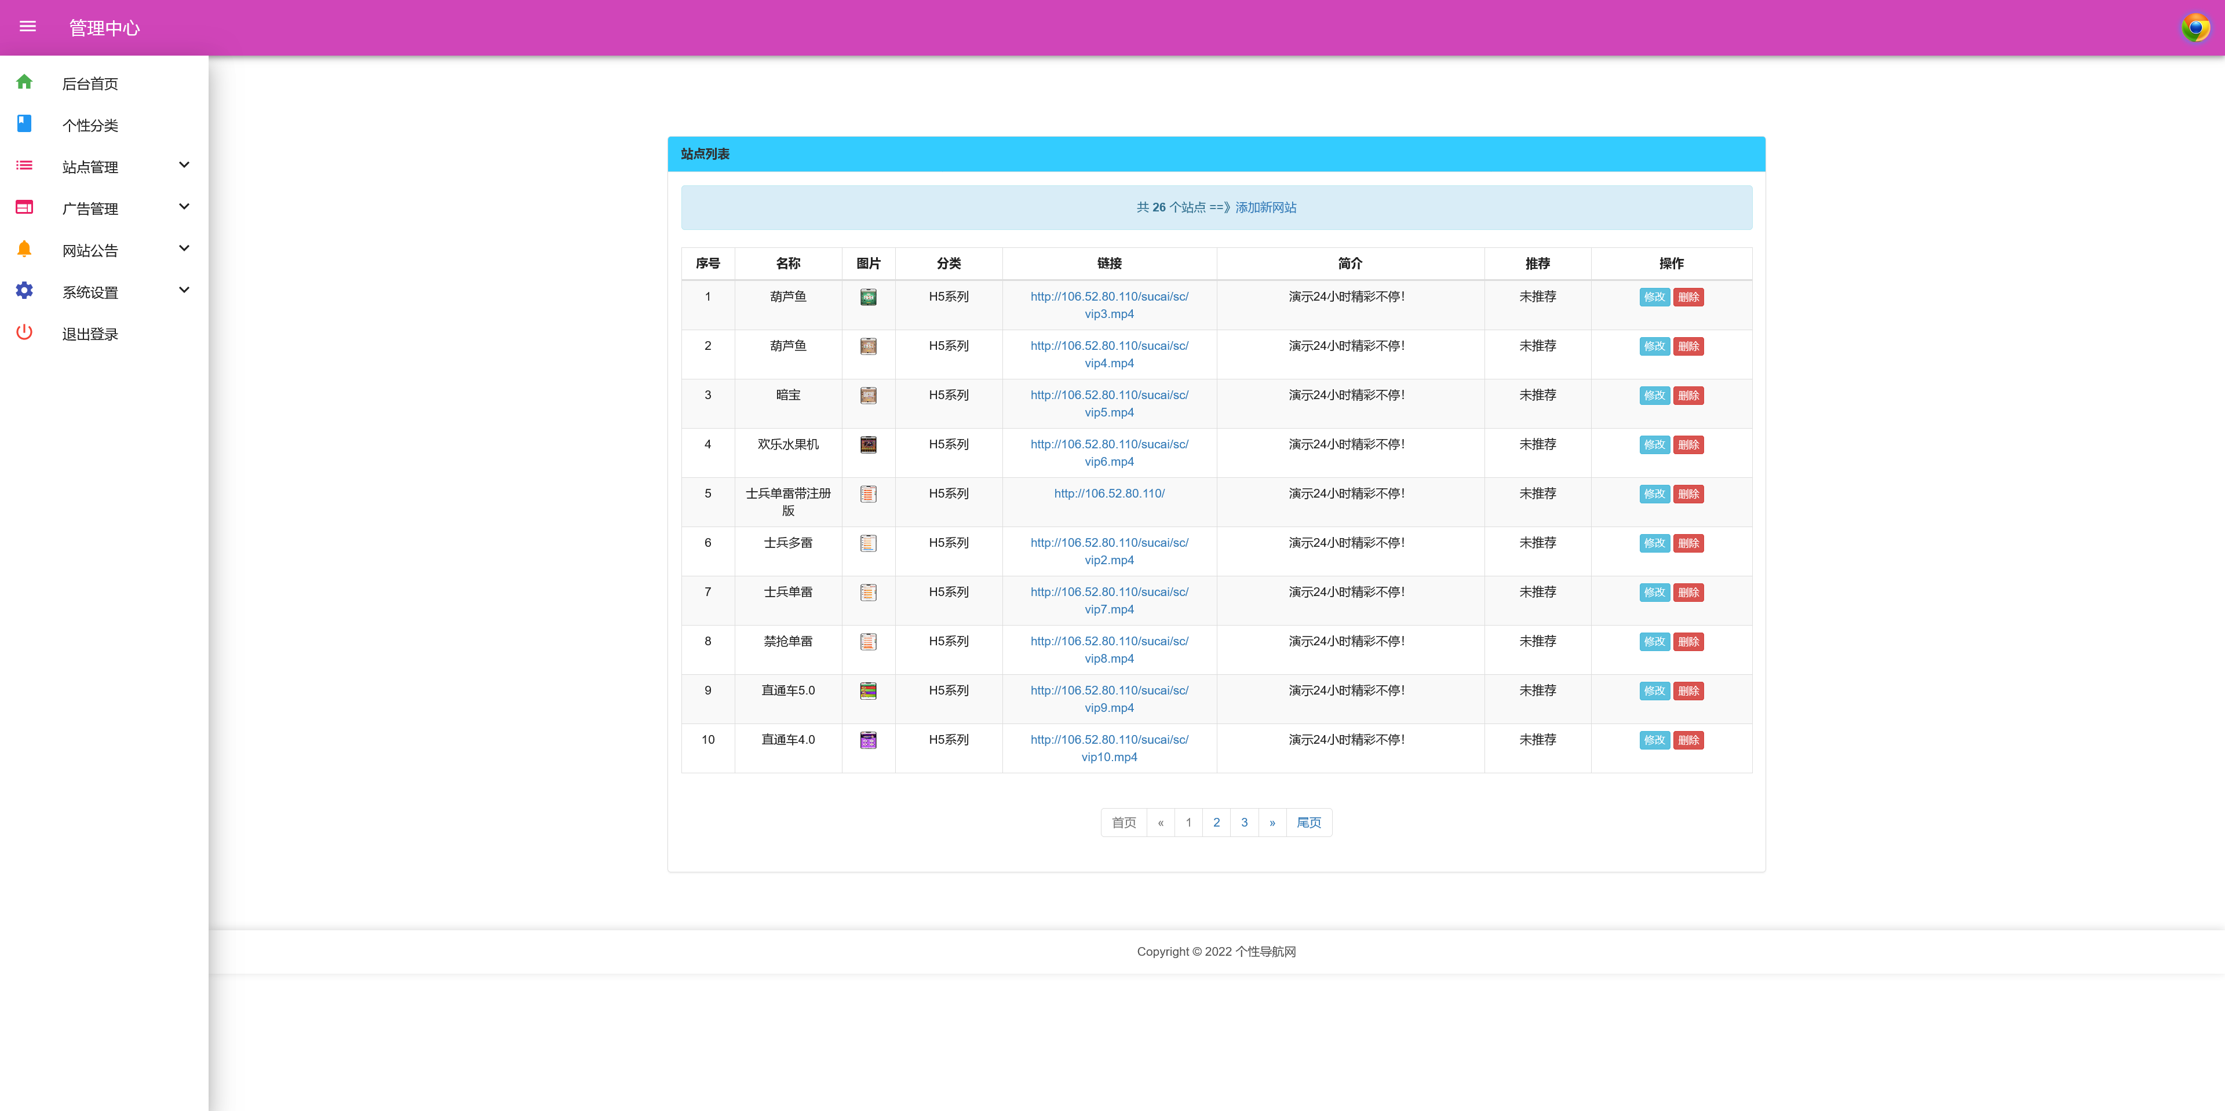Viewport: 2225px width, 1111px height.
Task: Click thumbnail image of 直通车5.0 row
Action: [868, 690]
